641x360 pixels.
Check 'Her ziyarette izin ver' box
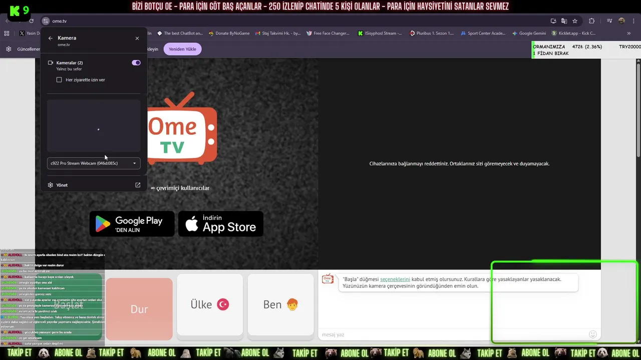(x=59, y=80)
